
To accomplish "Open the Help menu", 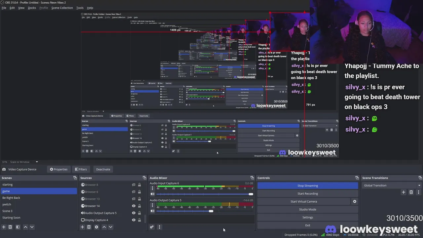I will (90, 8).
